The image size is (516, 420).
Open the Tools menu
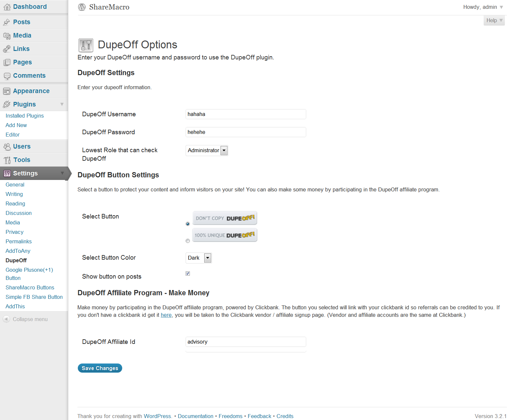(22, 160)
